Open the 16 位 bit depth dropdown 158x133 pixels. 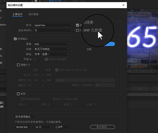43,127
